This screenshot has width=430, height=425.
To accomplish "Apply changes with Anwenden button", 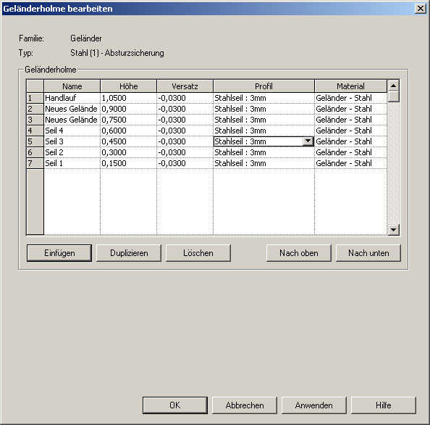I will (x=314, y=405).
